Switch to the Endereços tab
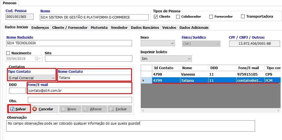The width and height of the screenshot is (282, 140). 40,28
